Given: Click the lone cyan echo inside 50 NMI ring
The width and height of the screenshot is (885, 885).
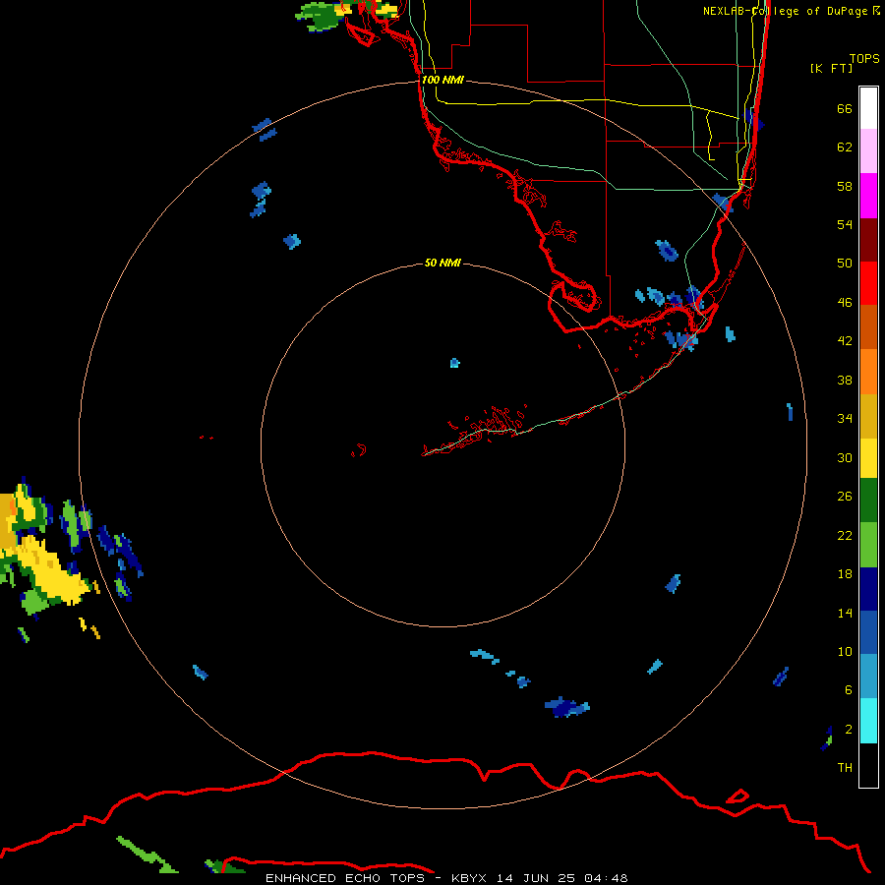Looking at the screenshot, I should [455, 363].
